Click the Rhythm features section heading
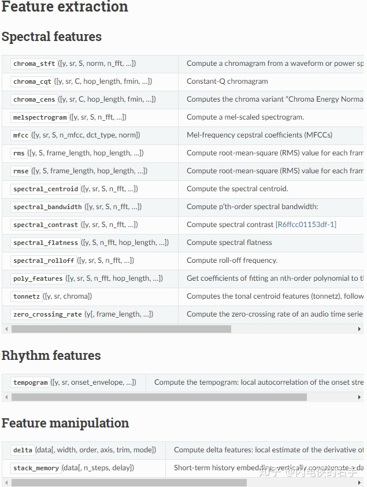 51,356
